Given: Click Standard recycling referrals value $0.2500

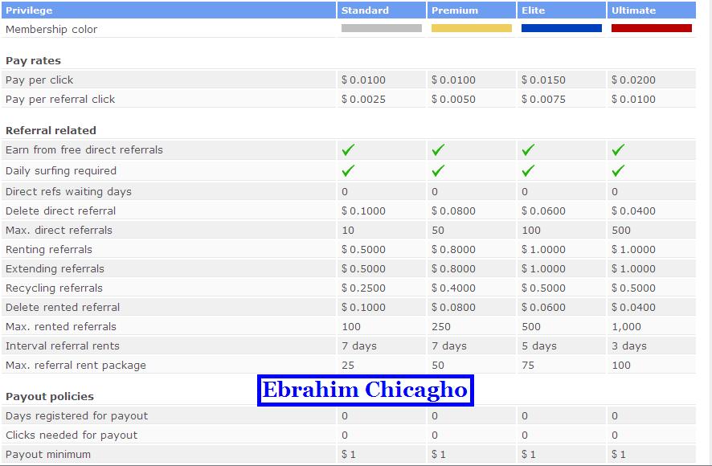Looking at the screenshot, I should click(x=363, y=288).
